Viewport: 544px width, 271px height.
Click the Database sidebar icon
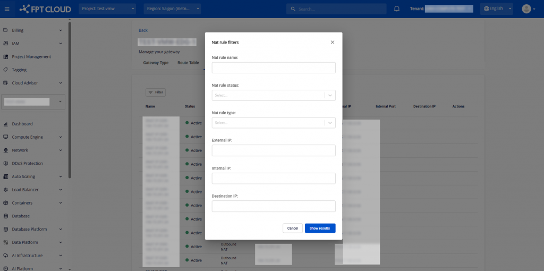5,216
